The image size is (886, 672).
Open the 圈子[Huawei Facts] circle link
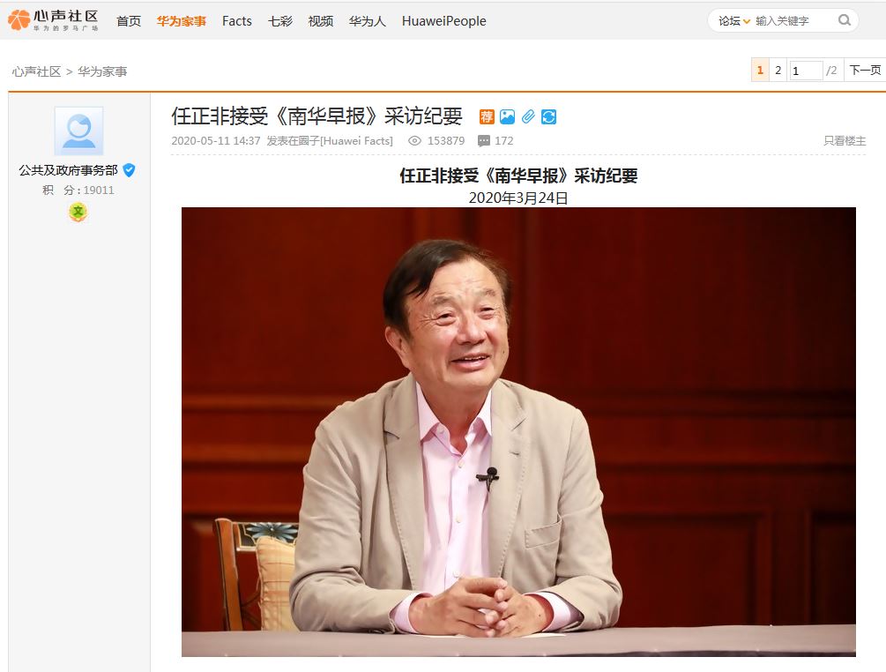tap(343, 141)
